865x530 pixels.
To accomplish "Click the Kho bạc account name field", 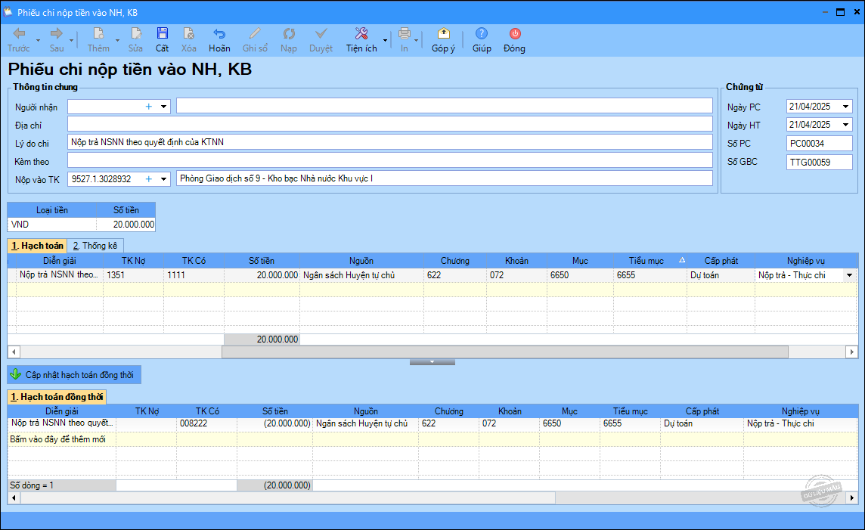I will [x=444, y=178].
